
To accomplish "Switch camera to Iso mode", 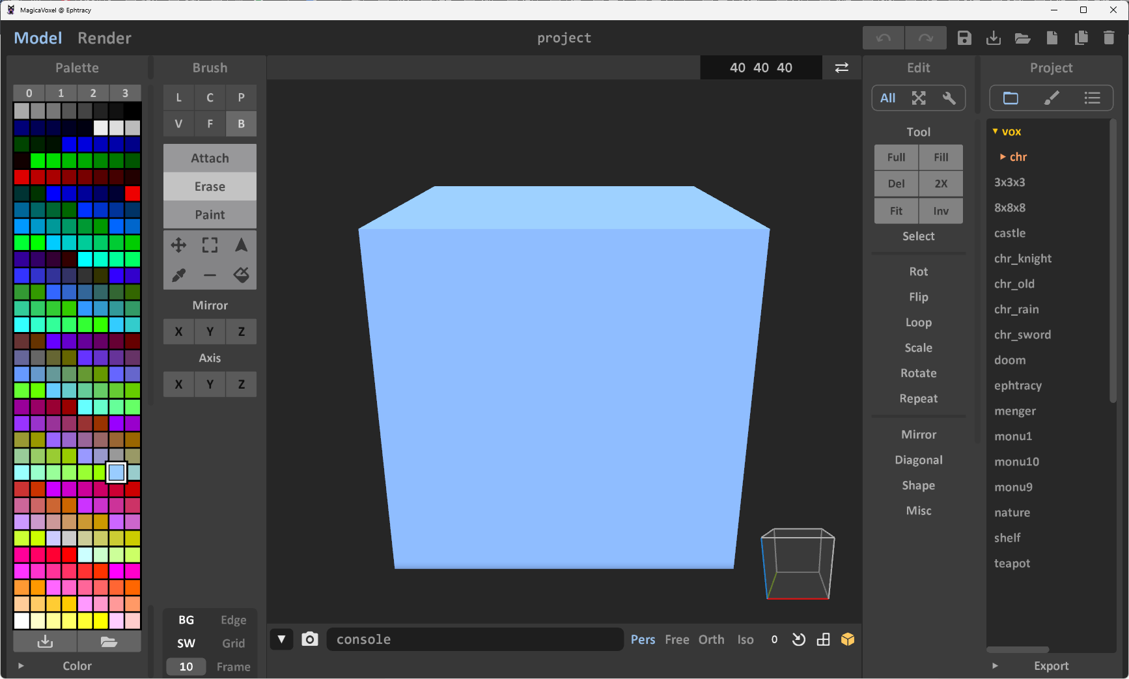I will coord(746,640).
